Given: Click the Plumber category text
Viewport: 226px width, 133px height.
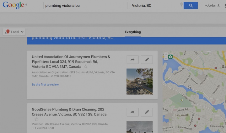Looking at the screenshot, I should [37, 124].
